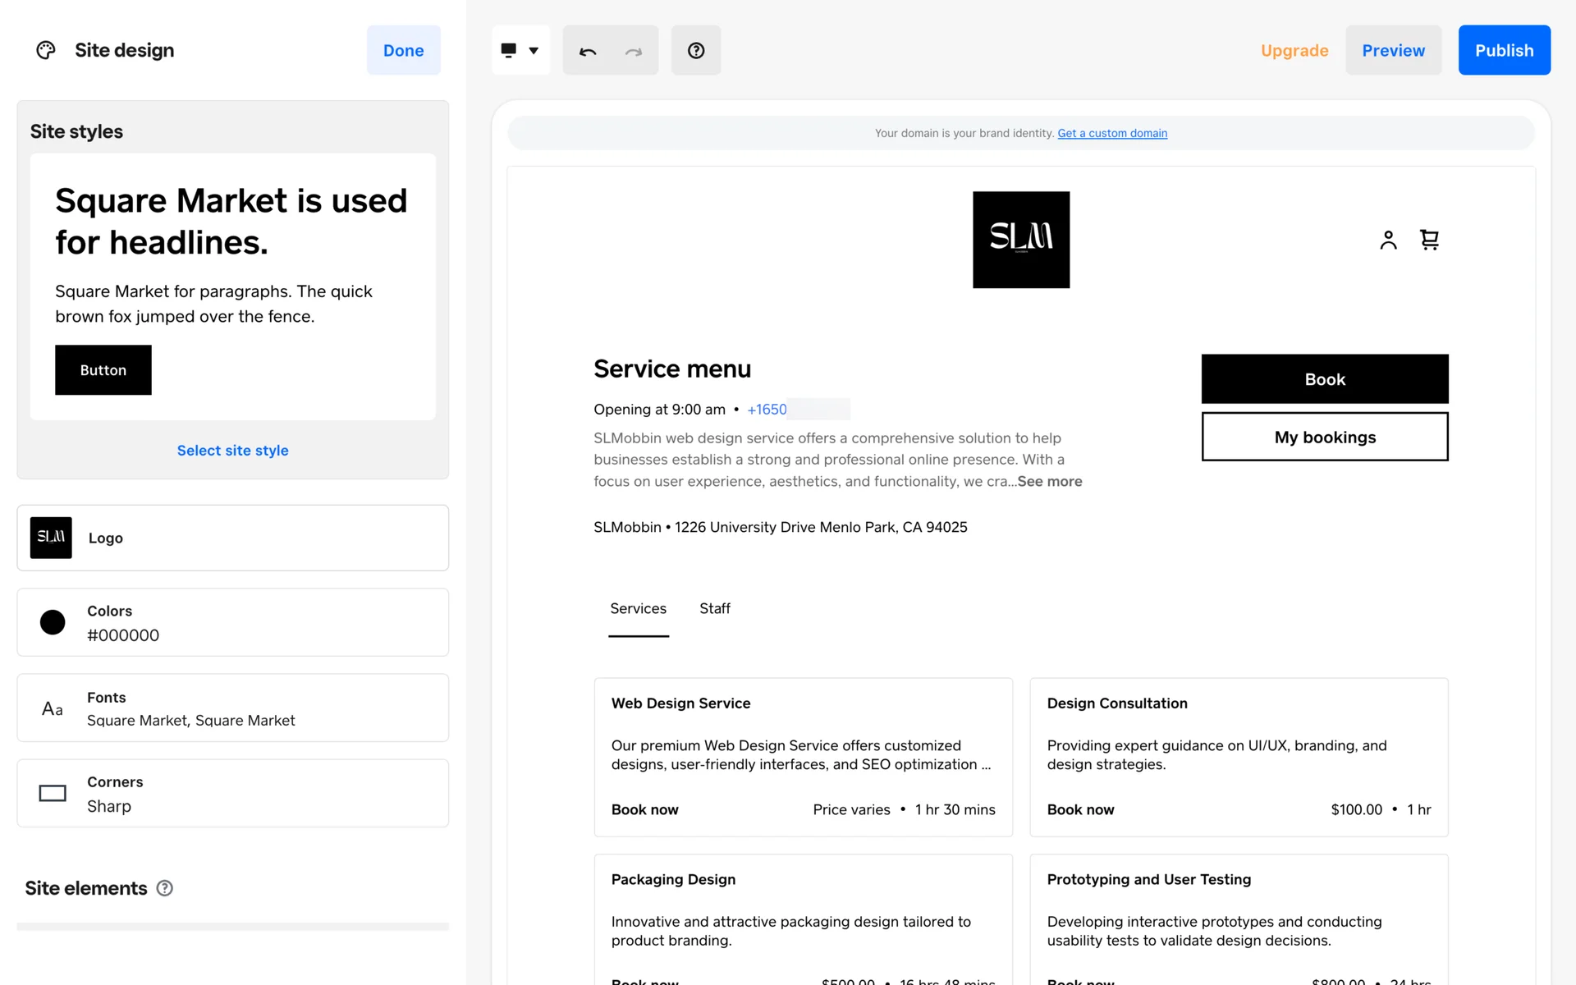This screenshot has width=1576, height=985.
Task: Click Get a custom domain link
Action: point(1111,133)
